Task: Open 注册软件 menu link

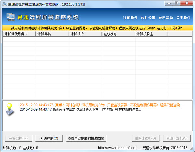Action: tap(130, 18)
